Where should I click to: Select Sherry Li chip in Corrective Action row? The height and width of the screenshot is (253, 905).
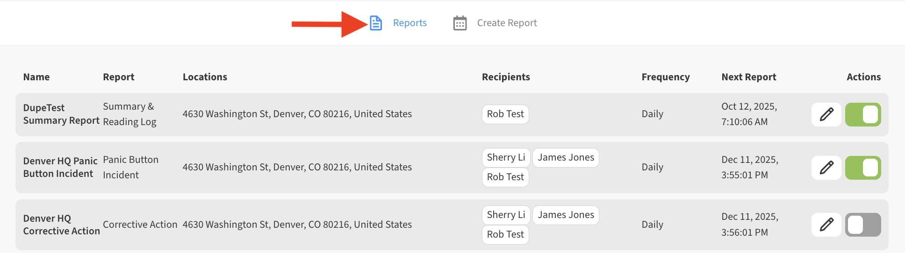(x=506, y=215)
